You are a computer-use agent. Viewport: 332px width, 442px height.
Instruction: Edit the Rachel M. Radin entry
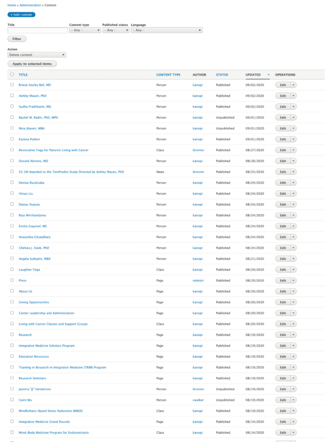(283, 118)
